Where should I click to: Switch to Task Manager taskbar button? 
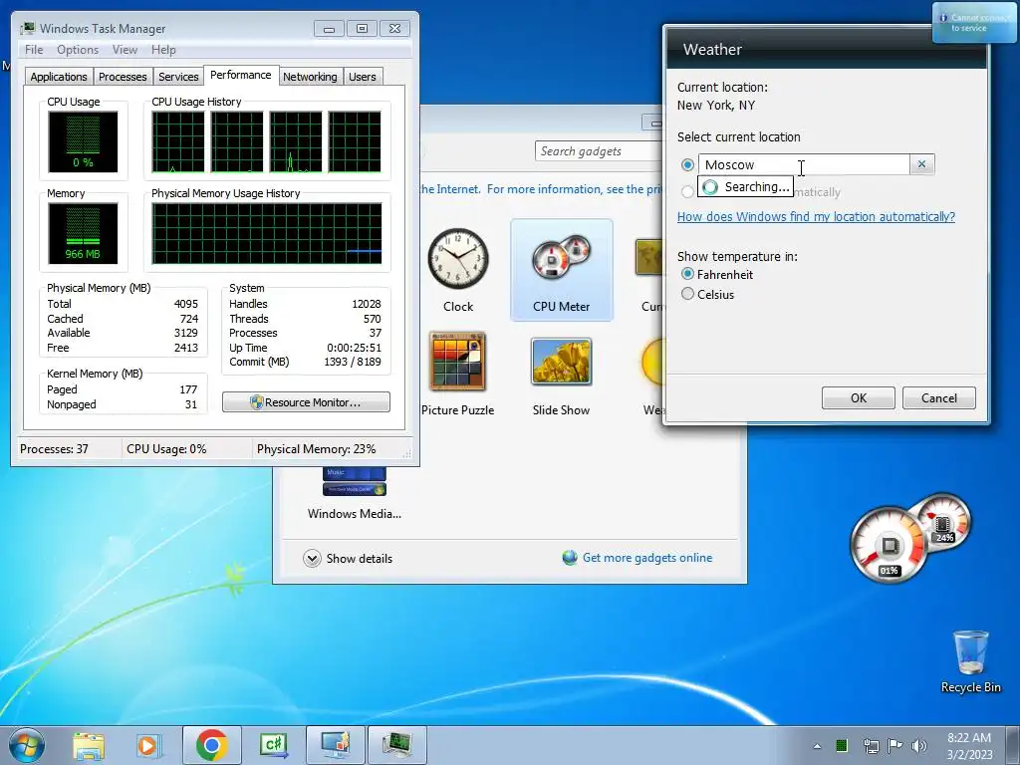(396, 745)
